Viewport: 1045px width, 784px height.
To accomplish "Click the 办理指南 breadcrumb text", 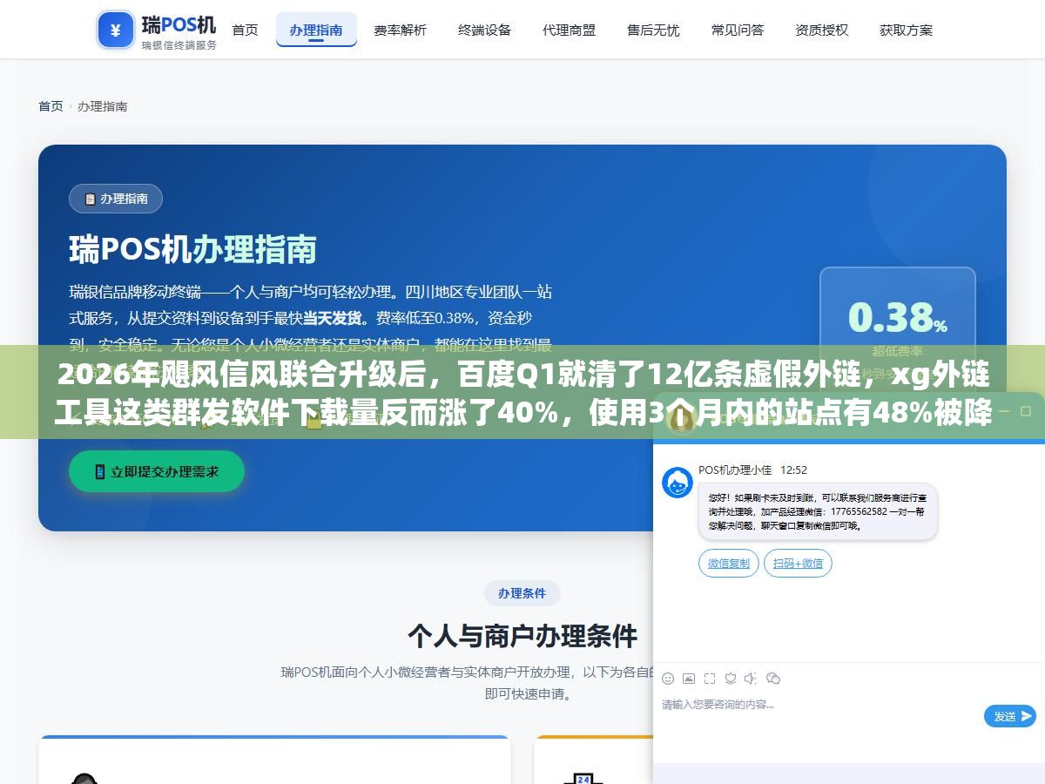I will tap(103, 106).
